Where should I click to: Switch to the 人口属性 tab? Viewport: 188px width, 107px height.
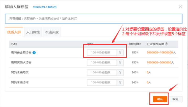point(33,32)
